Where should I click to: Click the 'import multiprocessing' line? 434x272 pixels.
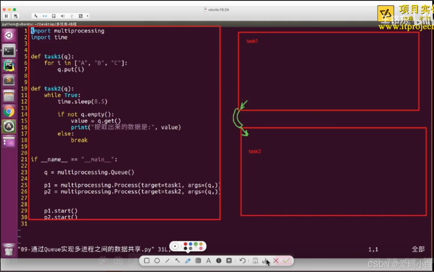[67, 31]
